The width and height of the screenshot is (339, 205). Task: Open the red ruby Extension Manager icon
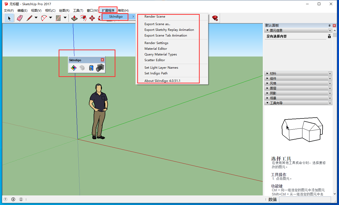tap(215, 18)
